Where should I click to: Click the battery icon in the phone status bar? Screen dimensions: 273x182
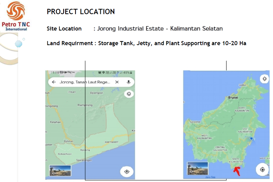coord(131,73)
